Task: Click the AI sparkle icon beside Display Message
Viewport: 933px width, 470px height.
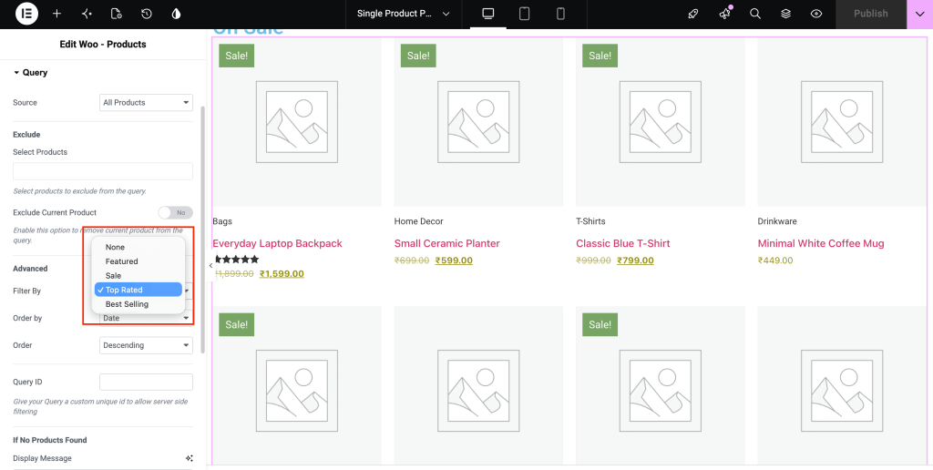Action: (190, 458)
